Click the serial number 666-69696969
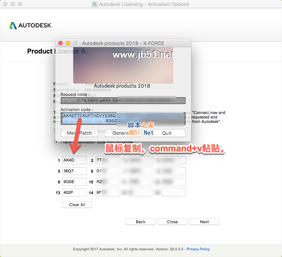Viewport: 282px width, 257px height. click(98, 90)
